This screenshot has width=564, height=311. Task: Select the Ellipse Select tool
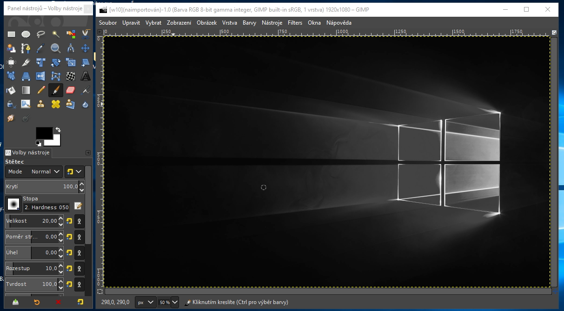[26, 34]
